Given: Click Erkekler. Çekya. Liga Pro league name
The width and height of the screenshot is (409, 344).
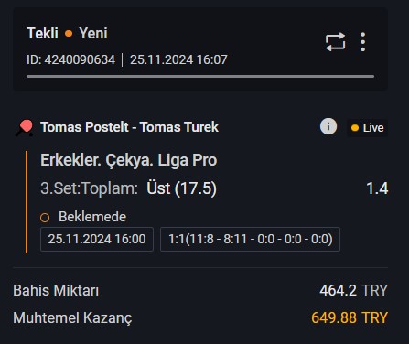Looking at the screenshot, I should (x=129, y=160).
